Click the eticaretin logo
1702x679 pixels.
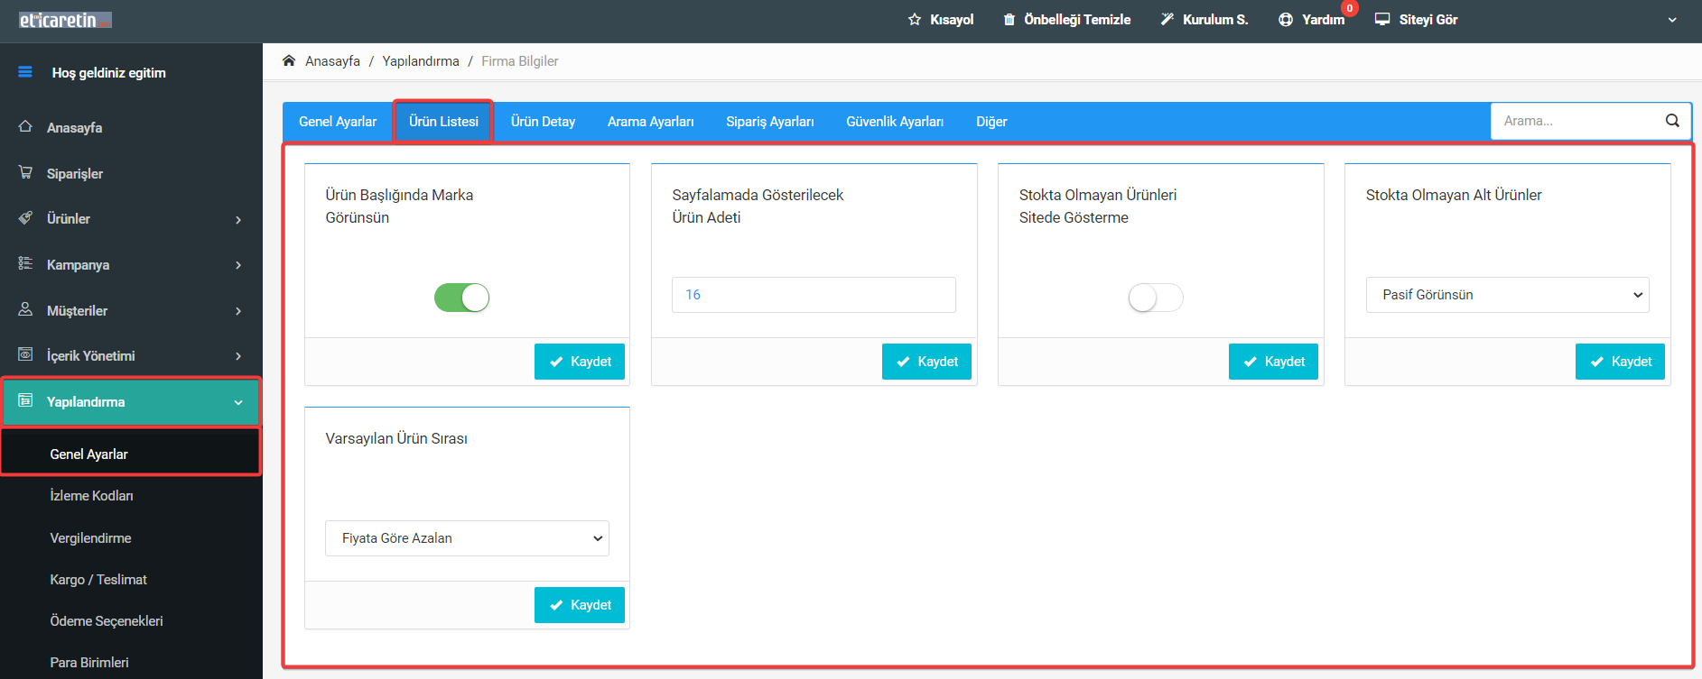click(65, 20)
